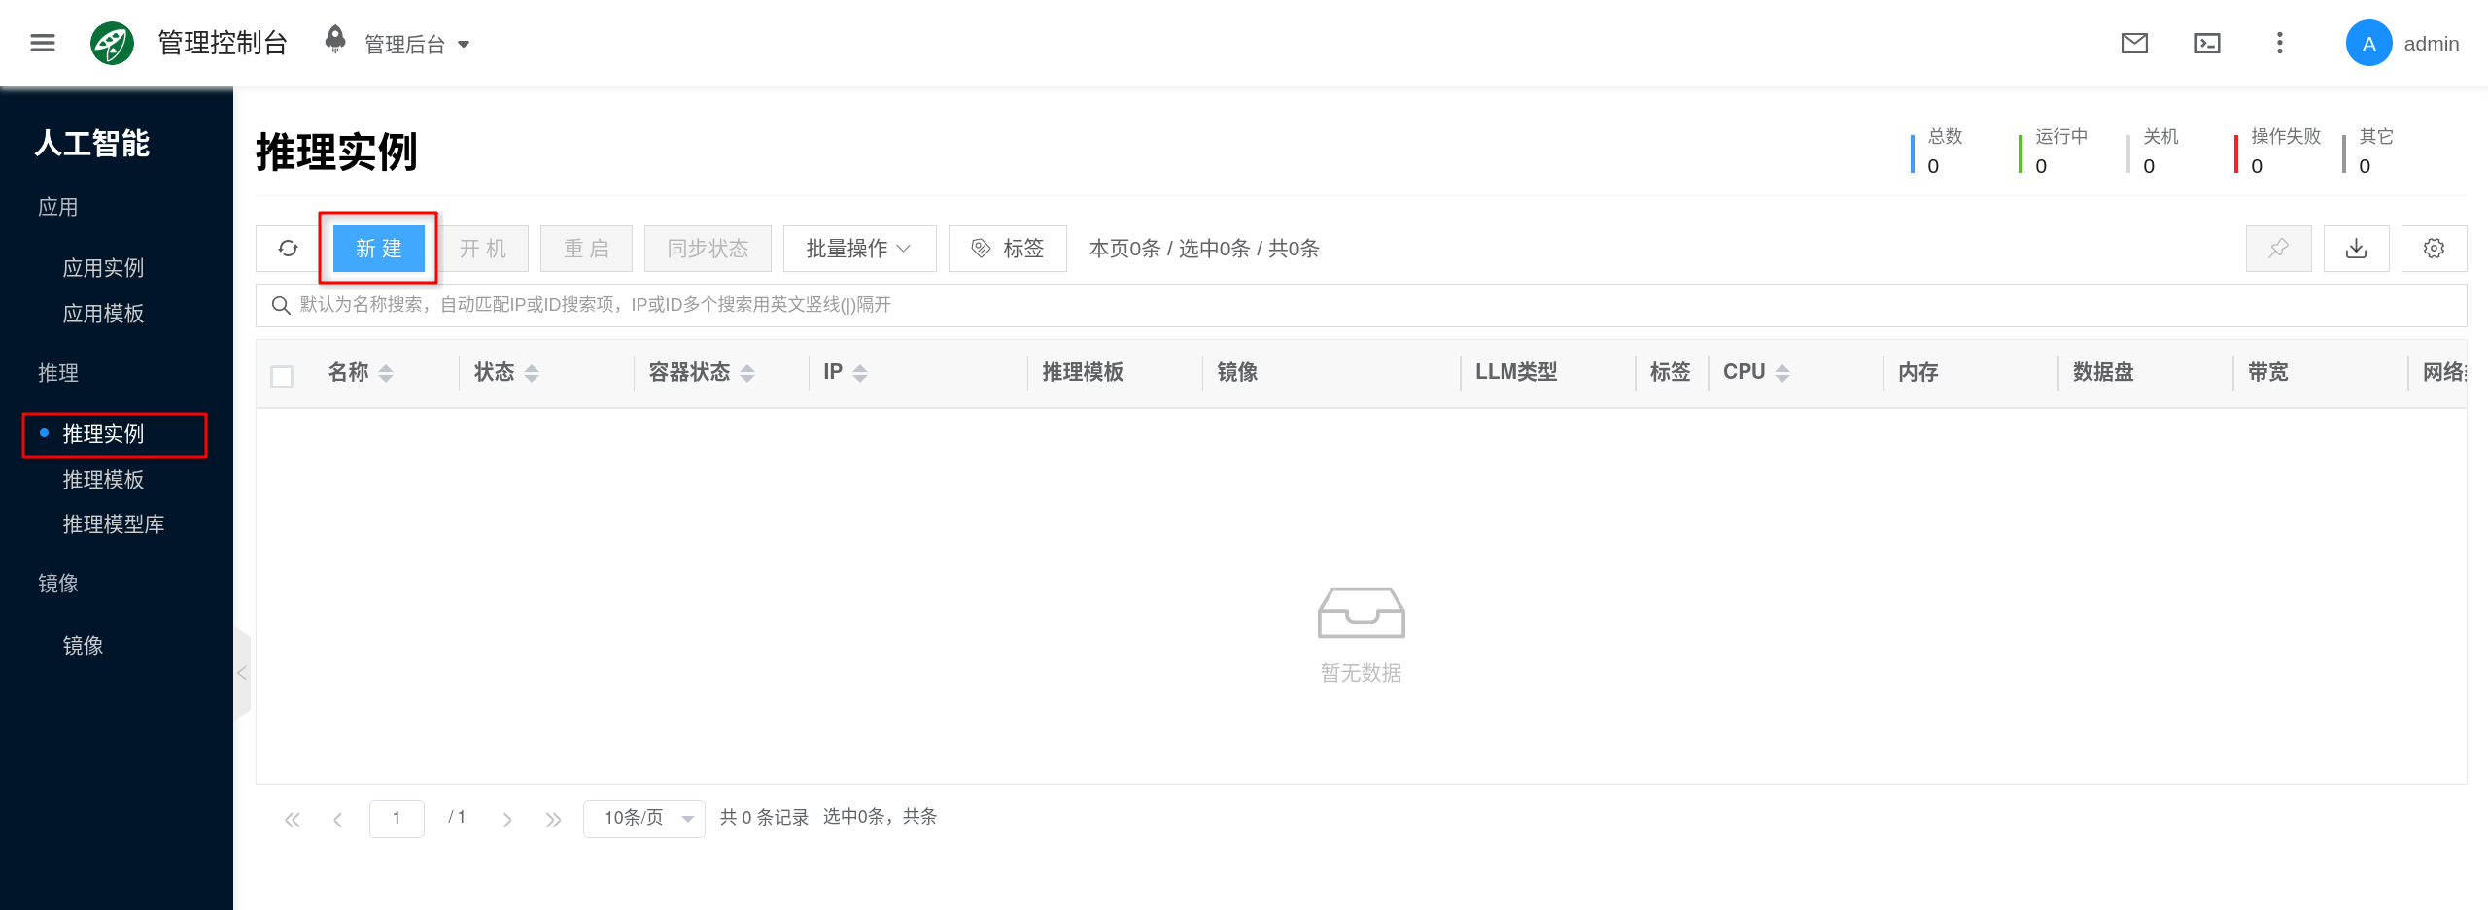Click the mail notifications icon
The image size is (2488, 910).
[2134, 43]
